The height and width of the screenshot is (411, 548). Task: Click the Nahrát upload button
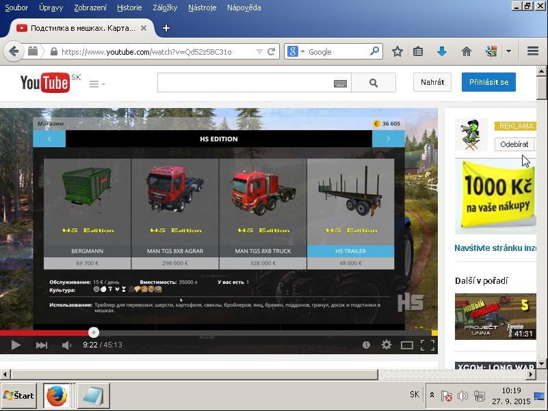point(432,82)
